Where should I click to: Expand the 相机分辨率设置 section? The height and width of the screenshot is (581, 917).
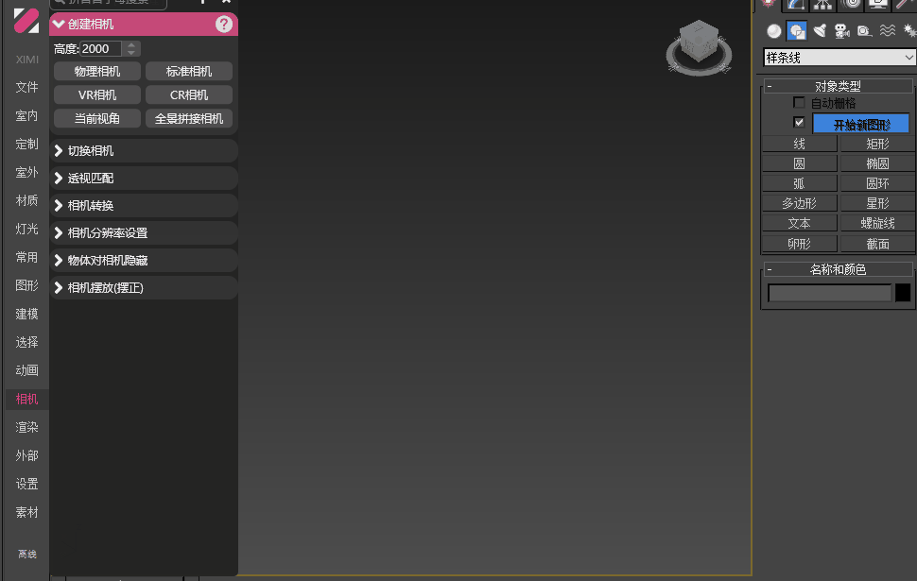(x=144, y=233)
